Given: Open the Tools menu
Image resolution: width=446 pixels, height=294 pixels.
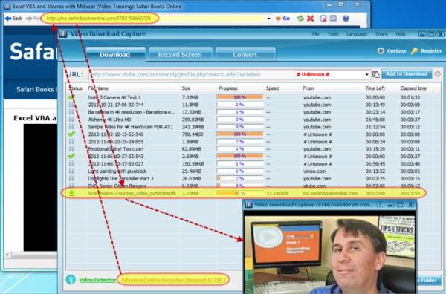Looking at the screenshot, I should point(333,34).
